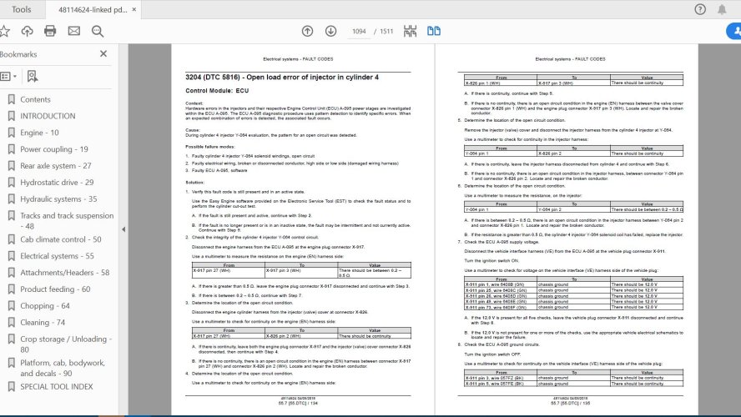Image resolution: width=741 pixels, height=417 pixels.
Task: Open the bookmark options dropdown
Action: coord(8,76)
